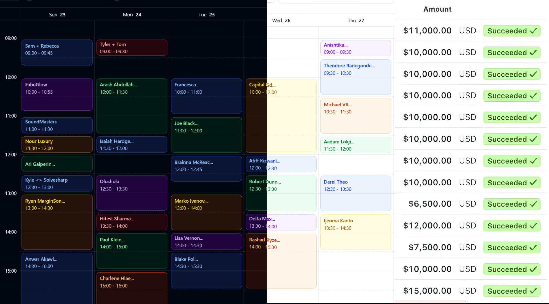Screen dimensions: 549x304
Task: Select the SoundMasters 11:00 event
Action: pyautogui.click(x=57, y=125)
